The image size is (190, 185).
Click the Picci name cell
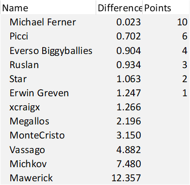click(x=48, y=36)
